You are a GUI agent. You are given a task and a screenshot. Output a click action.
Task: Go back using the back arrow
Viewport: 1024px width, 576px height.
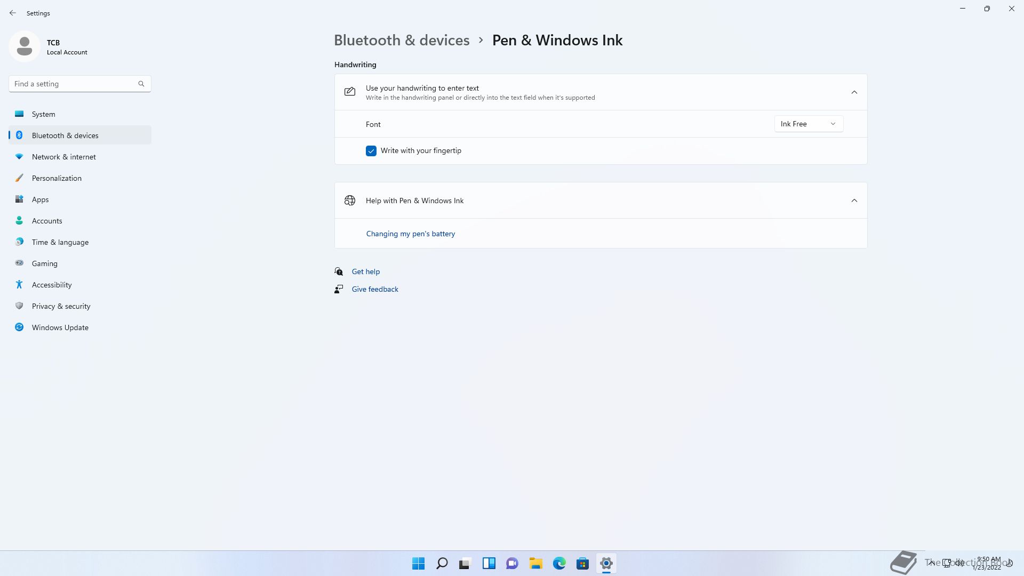[13, 13]
